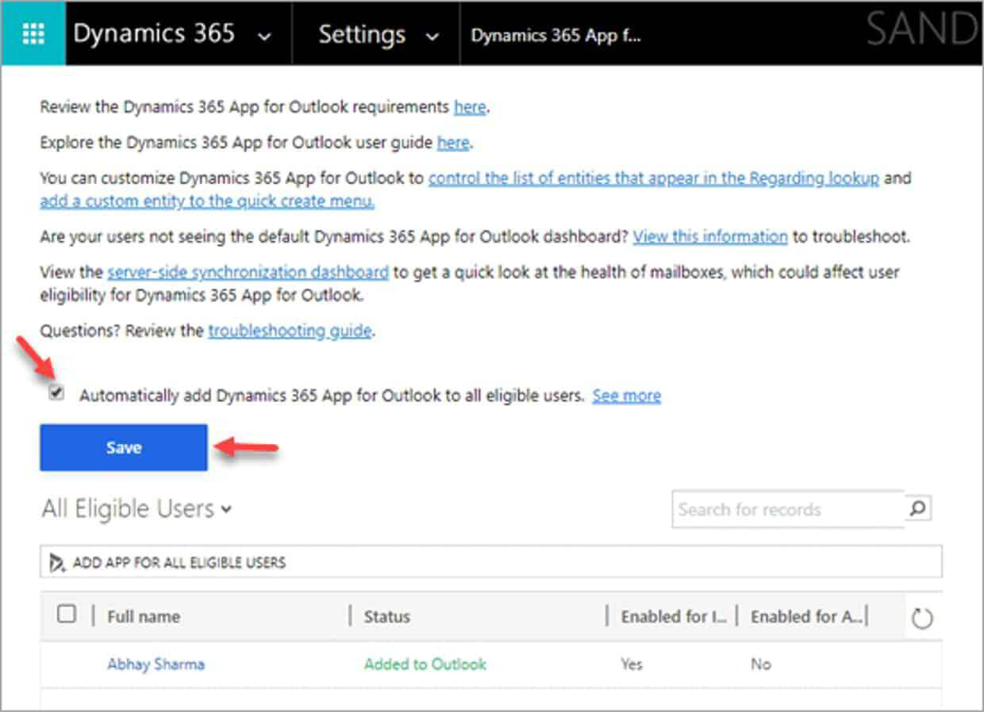Image resolution: width=984 pixels, height=712 pixels.
Task: Open the App for Outlook requirements link
Action: point(469,107)
